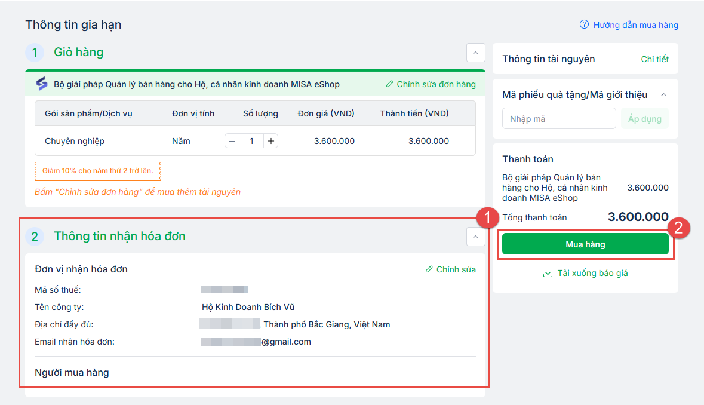This screenshot has height=405, width=704.
Task: Click Chỉnh sửa invoice recipient link
Action: (456, 269)
